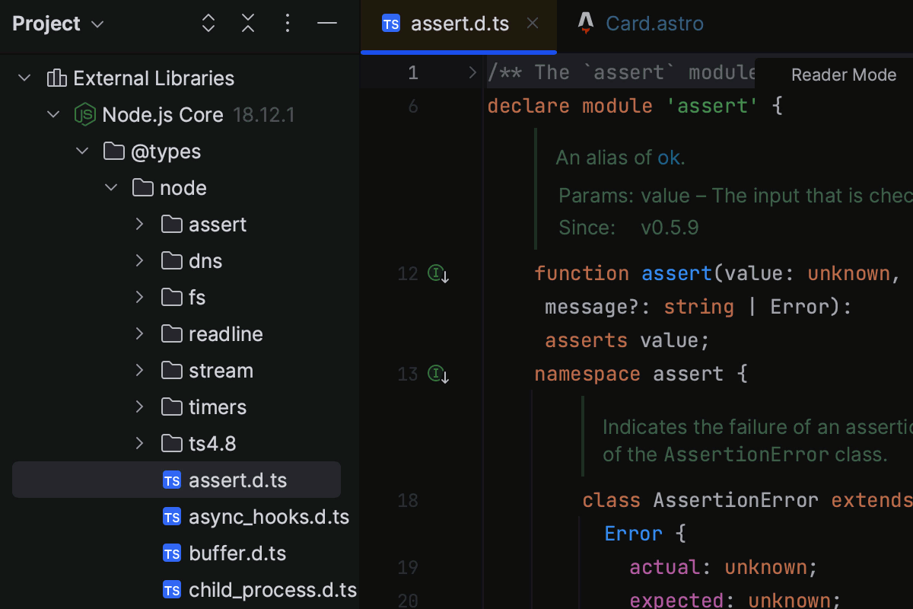The image size is (913, 609).
Task: Collapse the node folder in the tree
Action: click(x=111, y=187)
